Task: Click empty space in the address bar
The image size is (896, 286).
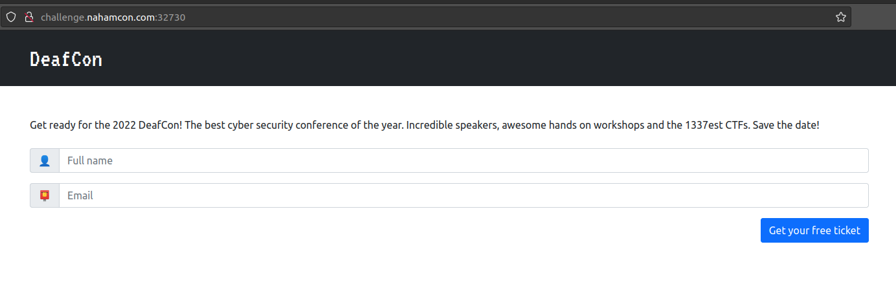Action: pos(505,17)
